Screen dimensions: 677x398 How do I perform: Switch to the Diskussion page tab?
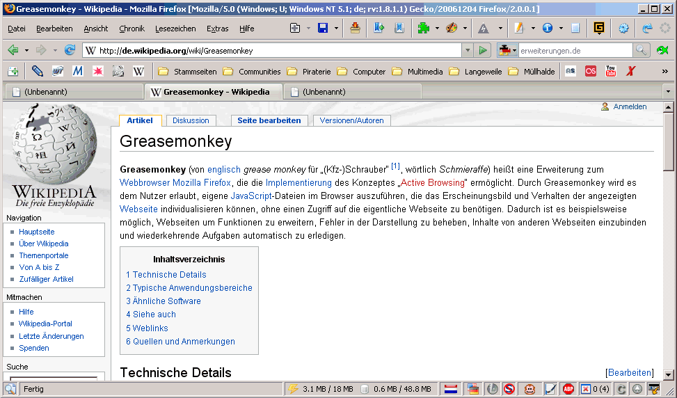tap(191, 120)
